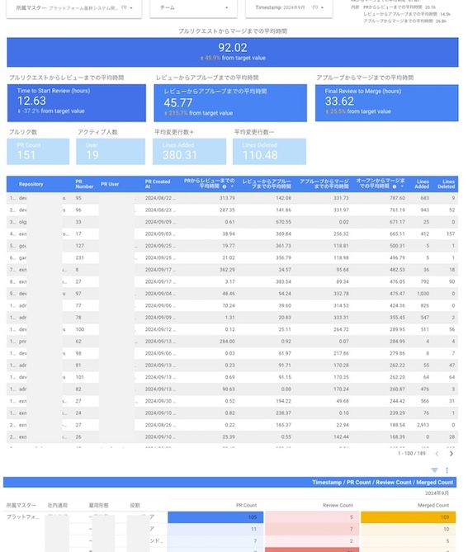Sort table by PR Created At header

click(x=158, y=184)
